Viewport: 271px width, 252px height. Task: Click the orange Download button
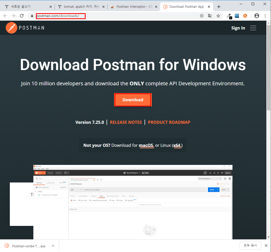tap(133, 100)
